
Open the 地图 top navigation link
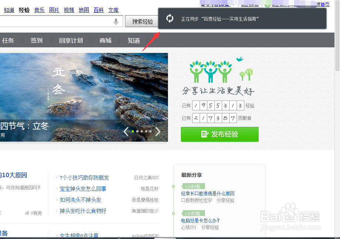(84, 10)
